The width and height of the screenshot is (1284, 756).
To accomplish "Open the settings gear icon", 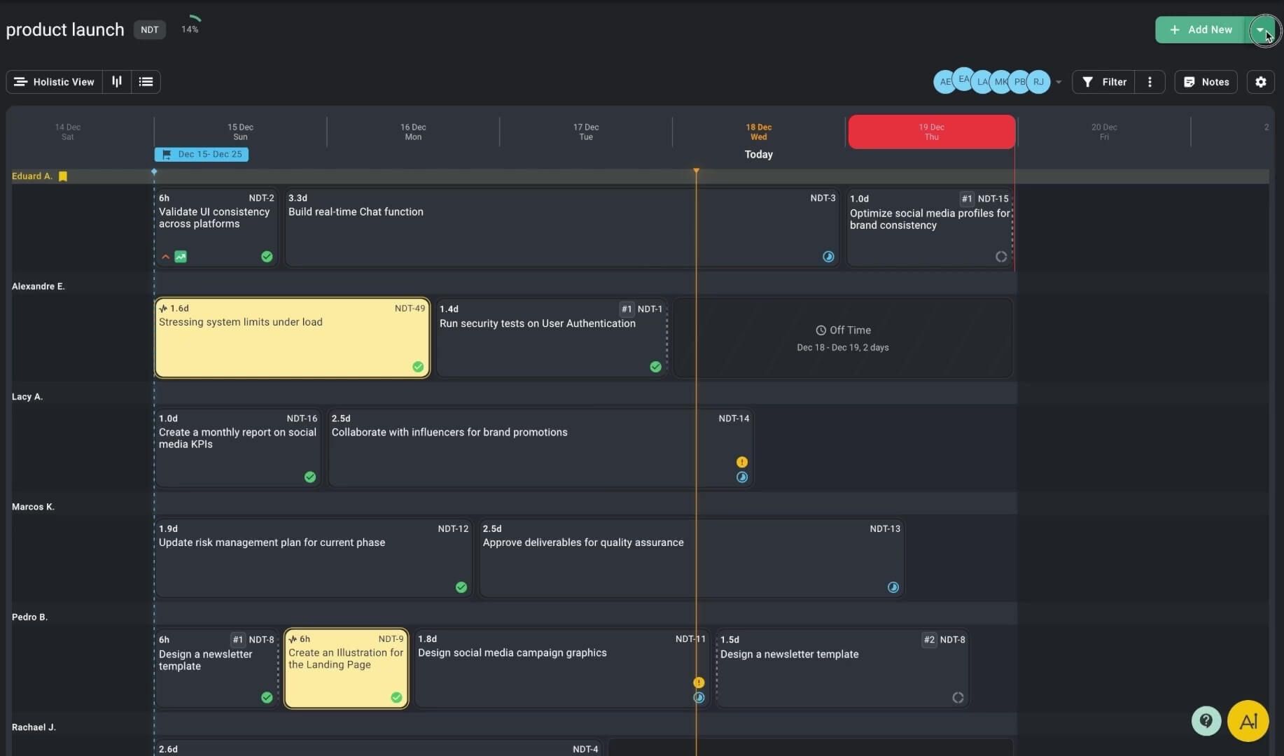I will [1260, 82].
